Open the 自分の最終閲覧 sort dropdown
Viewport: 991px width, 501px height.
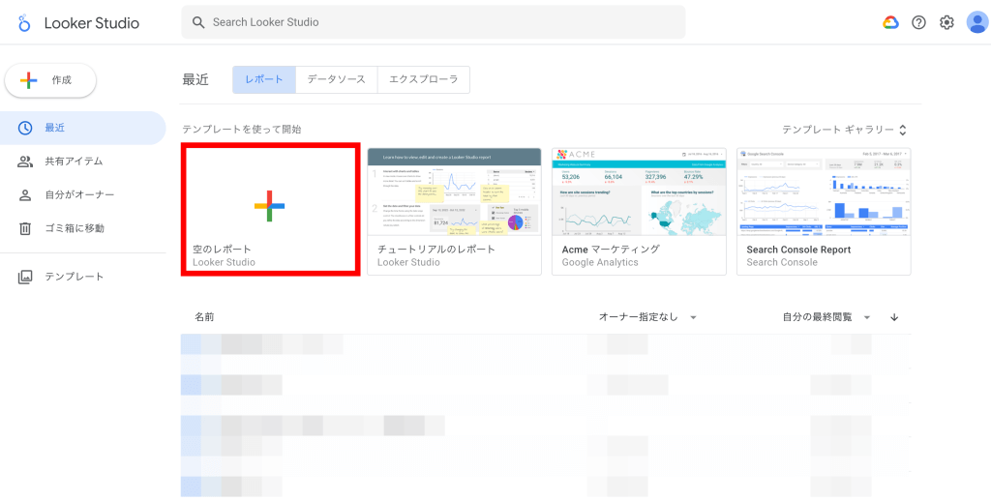point(826,317)
